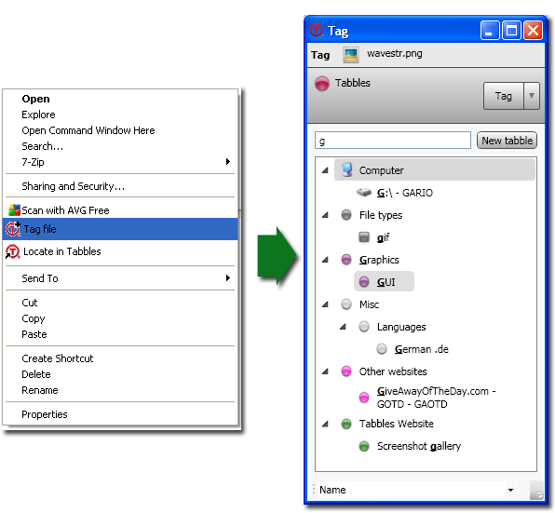Collapse the File types node
This screenshot has height=513, width=555.
[x=325, y=215]
